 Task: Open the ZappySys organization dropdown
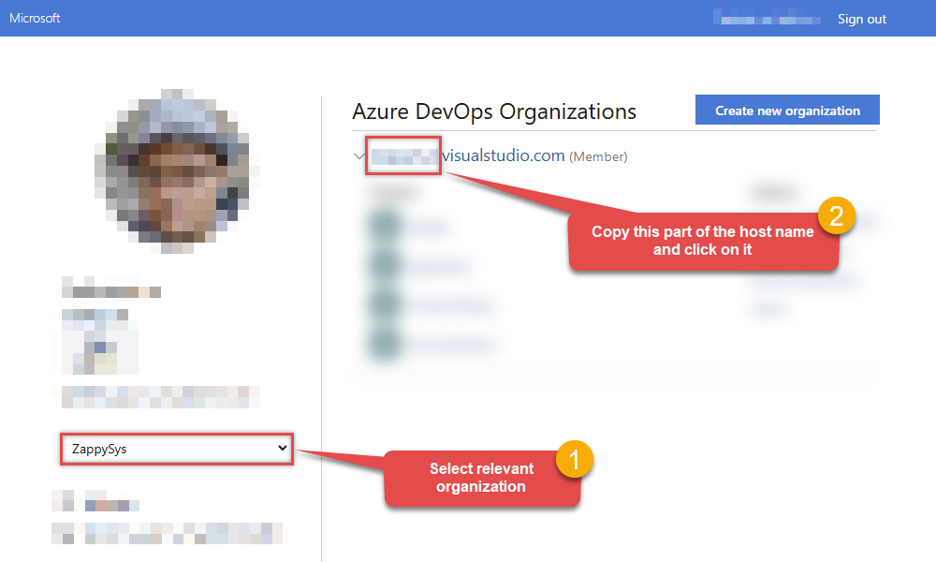tap(177, 449)
